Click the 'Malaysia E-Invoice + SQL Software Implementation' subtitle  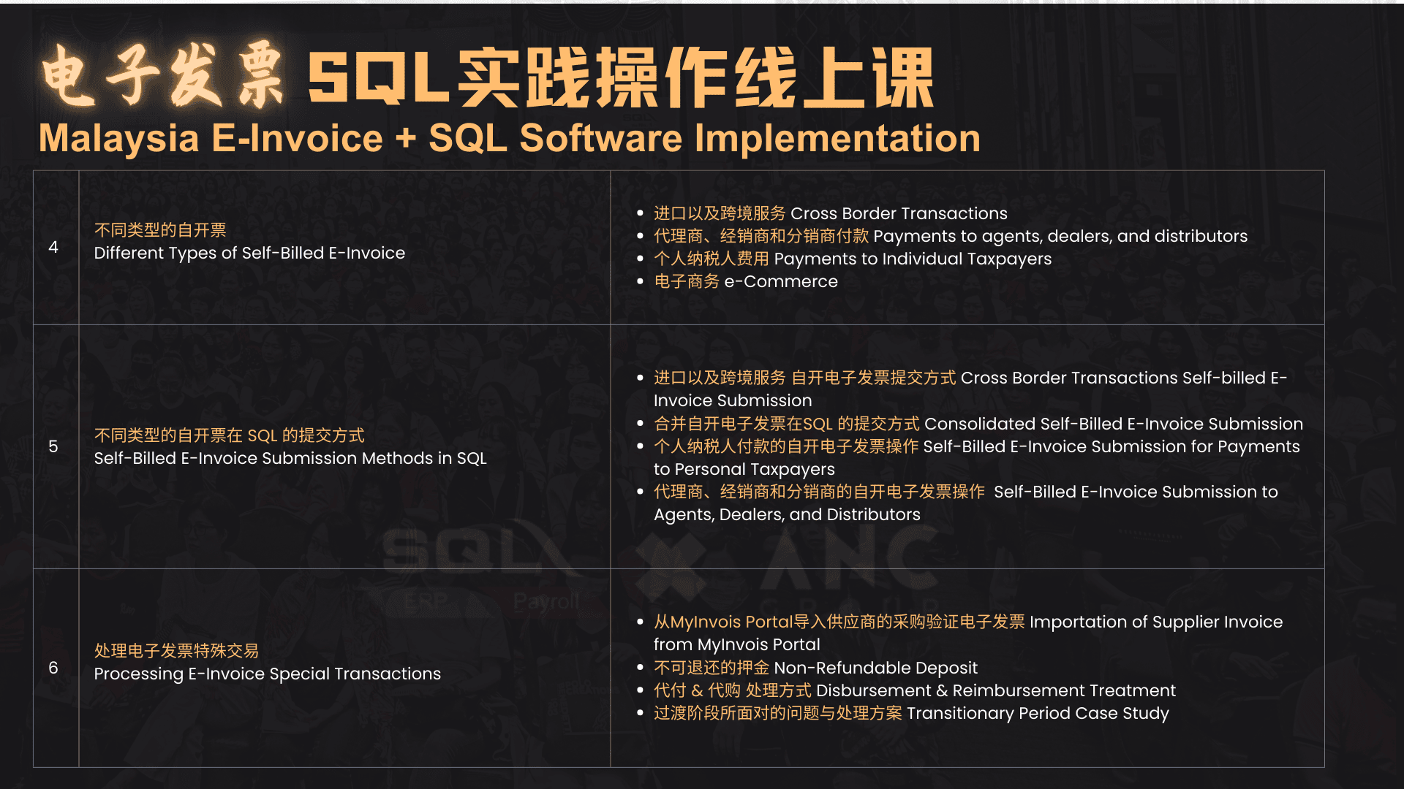[510, 138]
